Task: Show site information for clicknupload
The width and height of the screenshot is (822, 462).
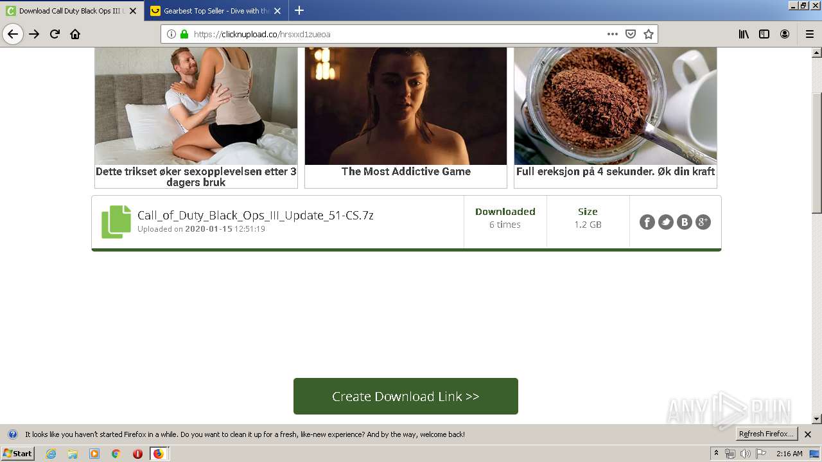Action: 171,34
